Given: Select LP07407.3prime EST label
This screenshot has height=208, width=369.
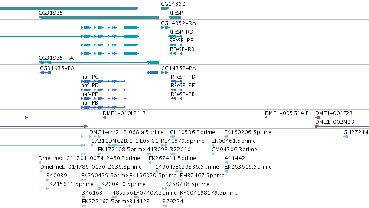Looking at the screenshot, I should 155,193.
